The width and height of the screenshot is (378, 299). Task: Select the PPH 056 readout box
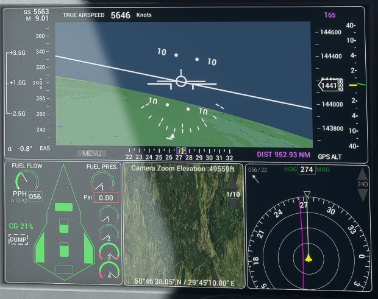coord(35,197)
